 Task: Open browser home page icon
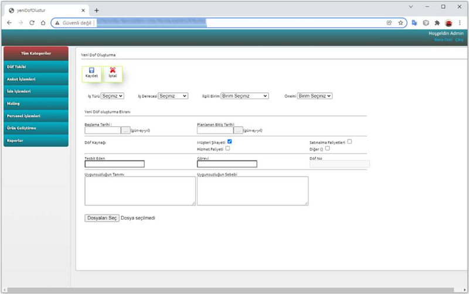43,23
